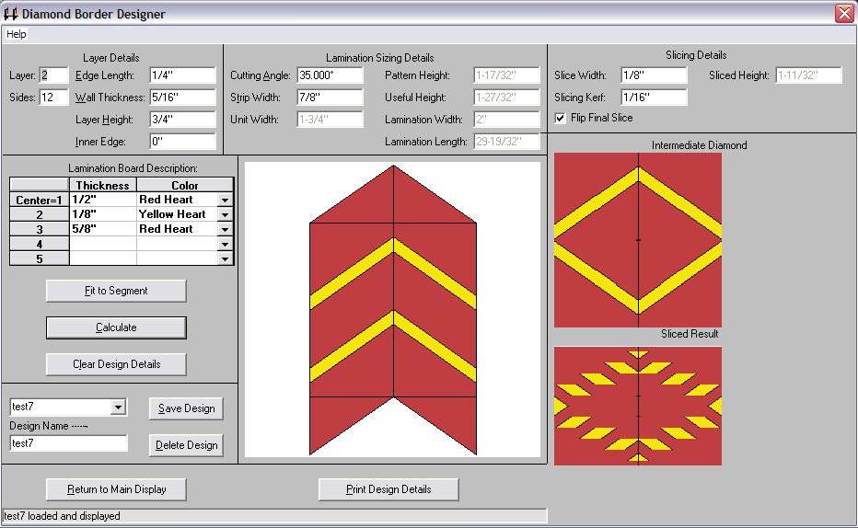Click the Lamination Width field
This screenshot has height=528, width=858.
tap(506, 120)
